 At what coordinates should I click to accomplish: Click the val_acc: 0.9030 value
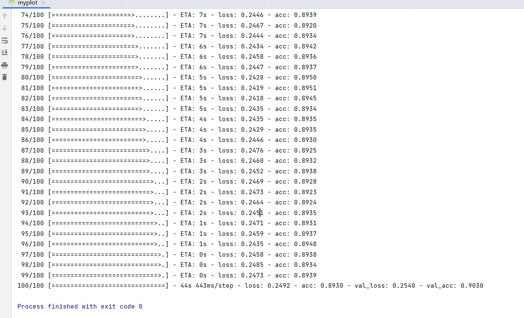[455, 286]
